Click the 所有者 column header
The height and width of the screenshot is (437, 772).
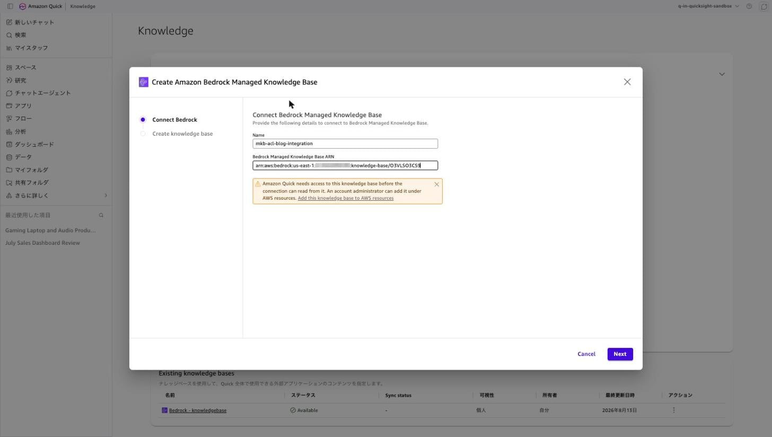(550, 395)
